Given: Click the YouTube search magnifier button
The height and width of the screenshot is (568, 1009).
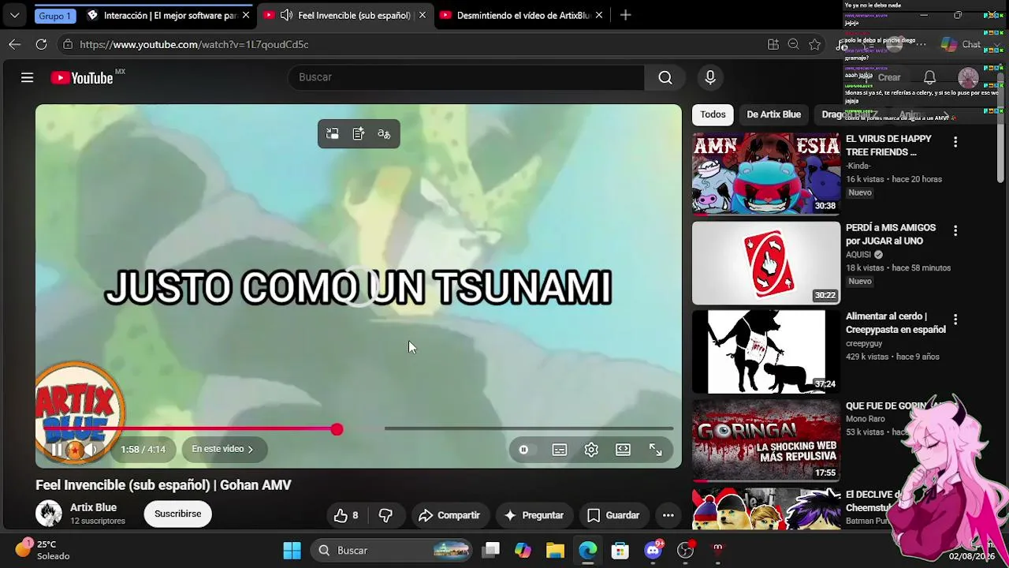Looking at the screenshot, I should click(x=665, y=77).
